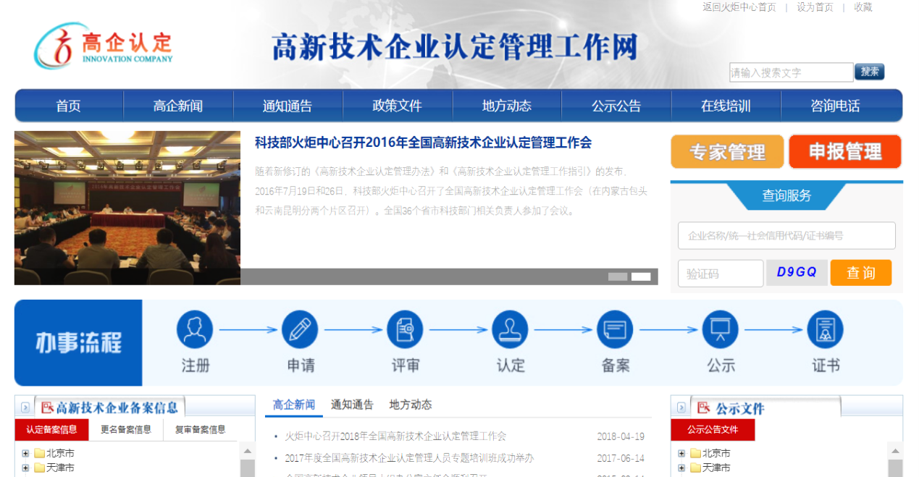Image resolution: width=919 pixels, height=477 pixels.
Task: Expand 天津市 node in left filing tree
Action: (x=25, y=468)
